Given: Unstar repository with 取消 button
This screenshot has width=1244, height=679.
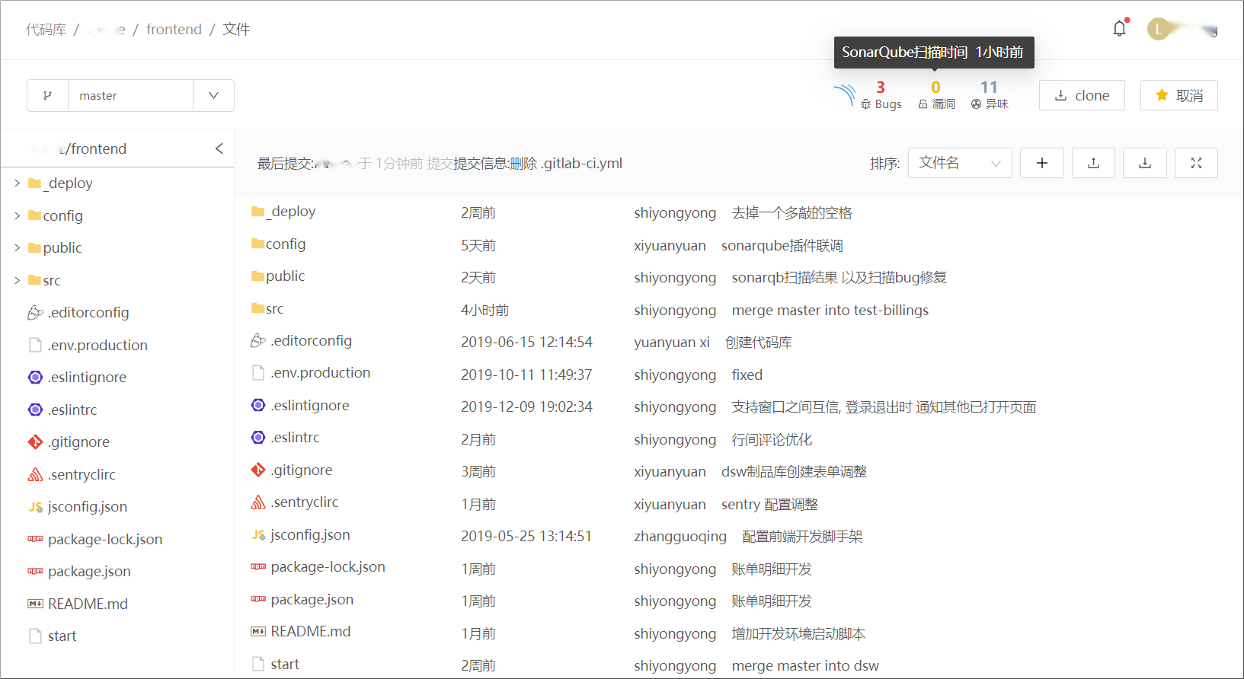Looking at the screenshot, I should tap(1178, 95).
